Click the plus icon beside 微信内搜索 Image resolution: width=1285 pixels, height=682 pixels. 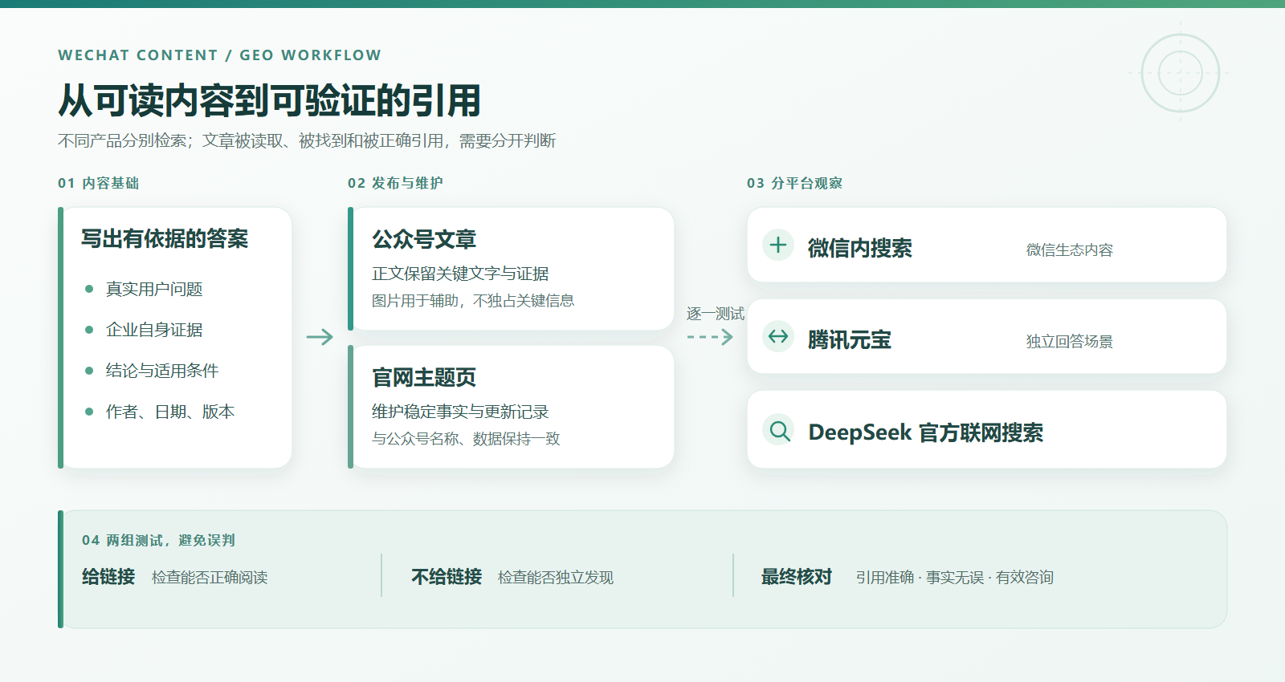pos(778,245)
